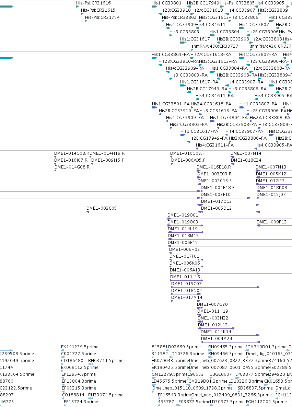
Task: Click the DME1-007N14 BAC label
Action: [246, 153]
